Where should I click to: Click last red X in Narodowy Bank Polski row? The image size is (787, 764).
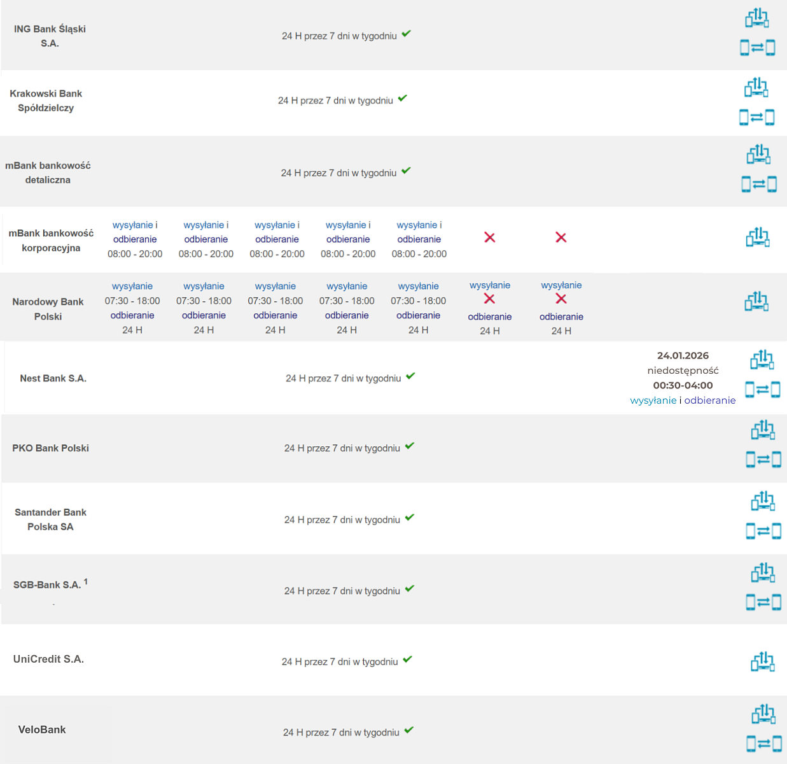[x=561, y=299]
